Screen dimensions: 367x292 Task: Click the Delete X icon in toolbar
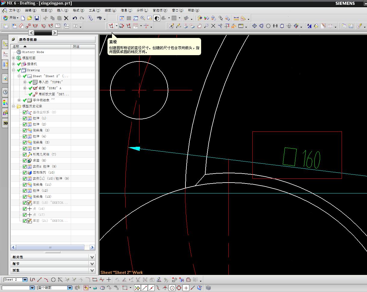[66, 18]
